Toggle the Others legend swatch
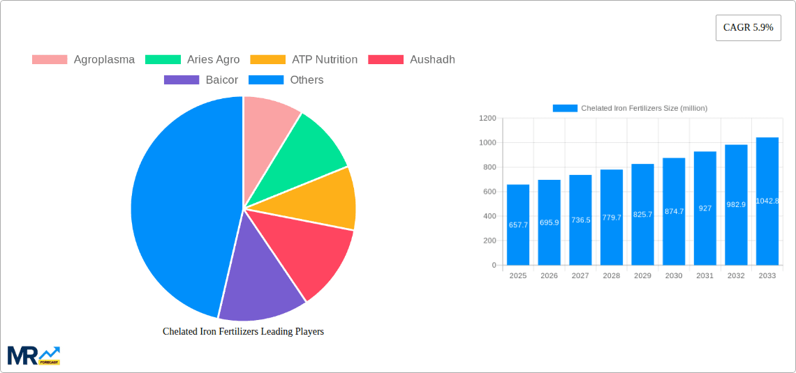Screen dimensions: 796x373 tap(266, 79)
